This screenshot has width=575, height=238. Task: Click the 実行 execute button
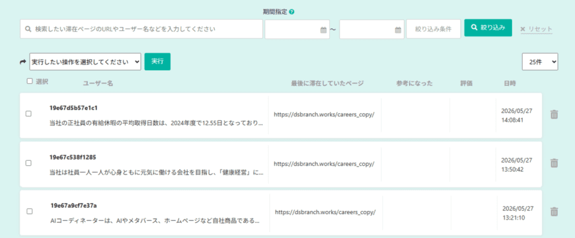157,61
